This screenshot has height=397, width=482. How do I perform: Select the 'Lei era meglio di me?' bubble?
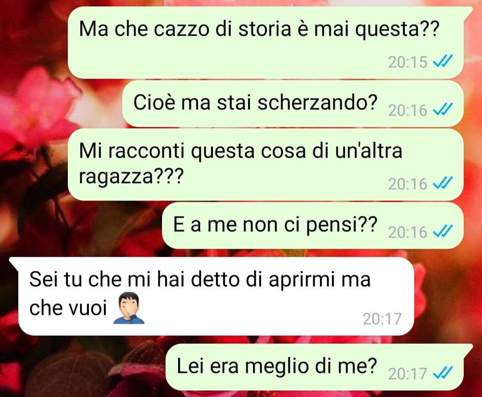[315, 367]
